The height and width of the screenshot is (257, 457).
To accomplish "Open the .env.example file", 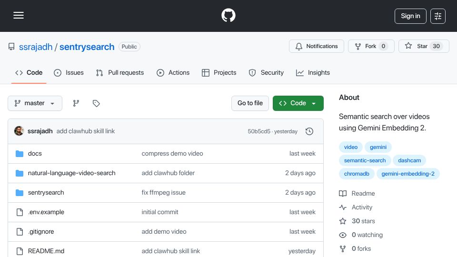I will point(46,212).
